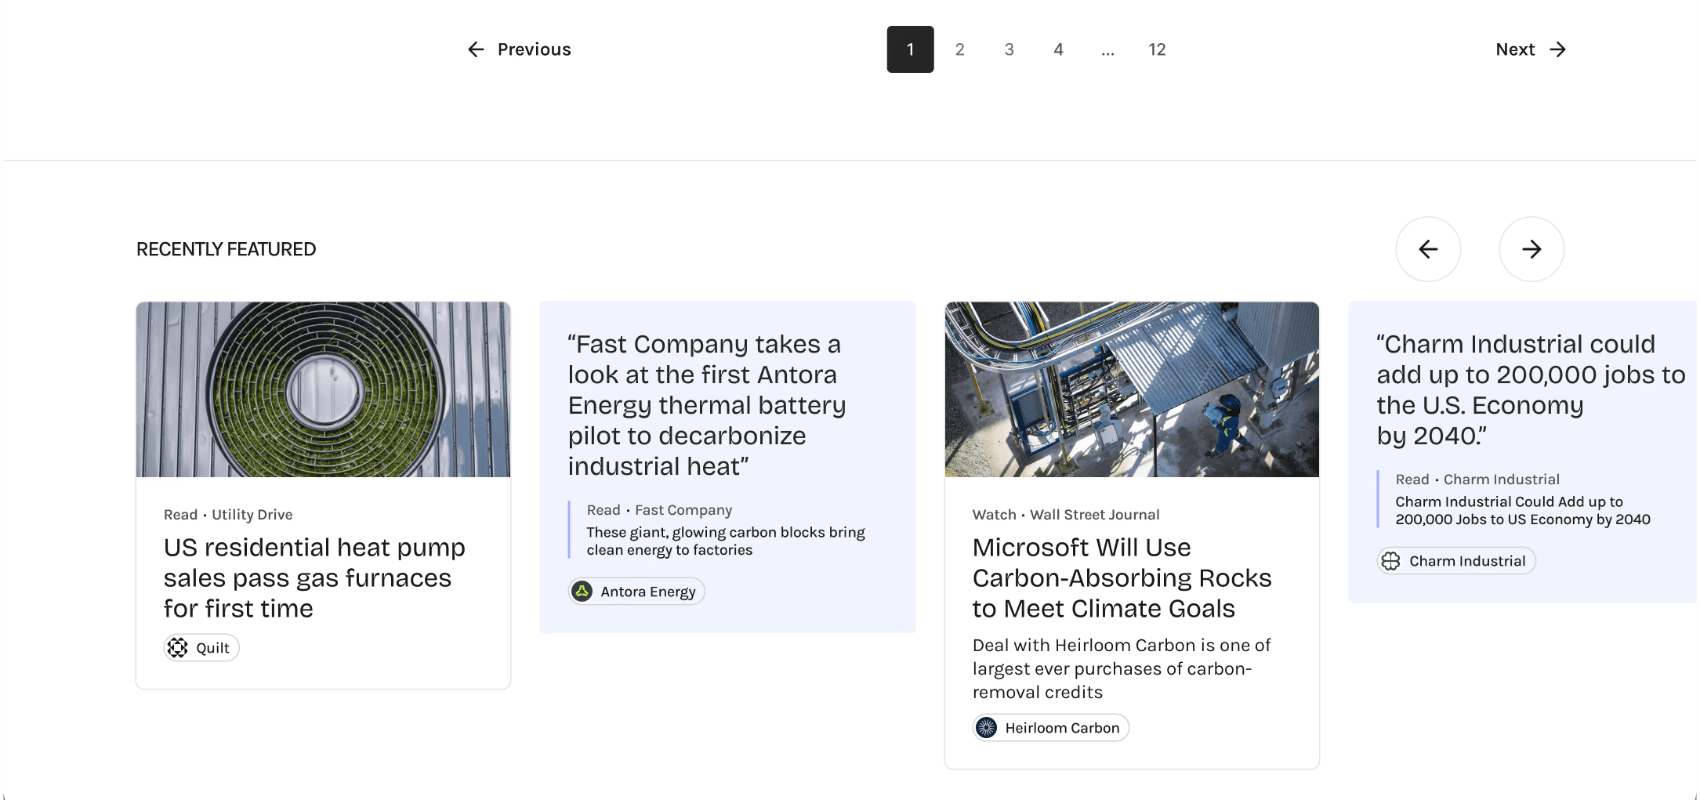
Task: Open the heat pump sales article headline
Action: [x=314, y=577]
